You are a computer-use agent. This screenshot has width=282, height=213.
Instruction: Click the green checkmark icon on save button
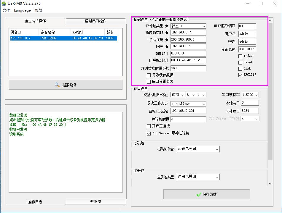[199, 194]
